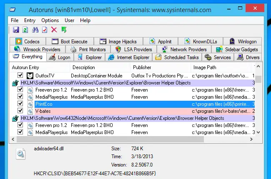This screenshot has height=179, width=271.
Task: Switch to the AppInit tab
Action: pyautogui.click(x=161, y=42)
